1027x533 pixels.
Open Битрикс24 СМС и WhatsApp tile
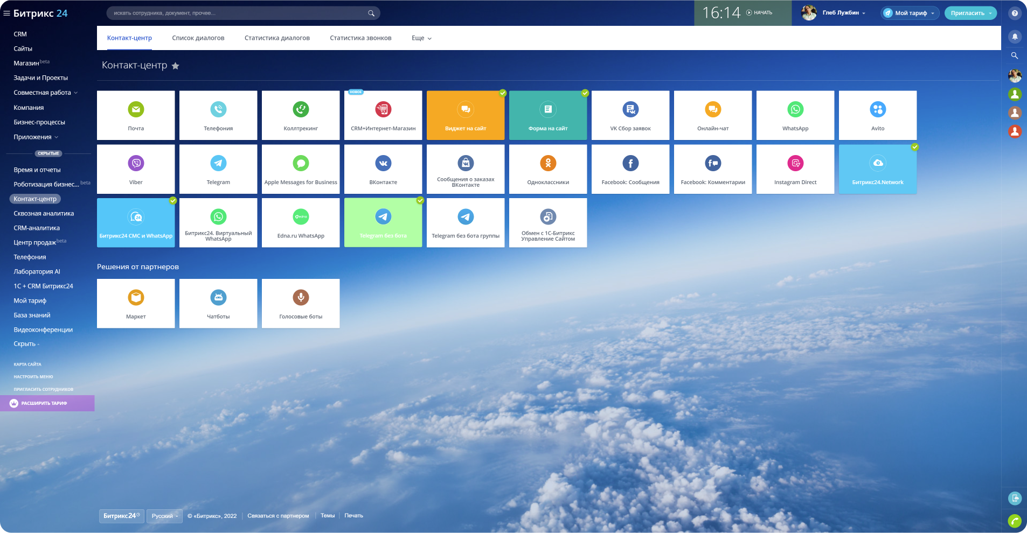click(x=136, y=223)
